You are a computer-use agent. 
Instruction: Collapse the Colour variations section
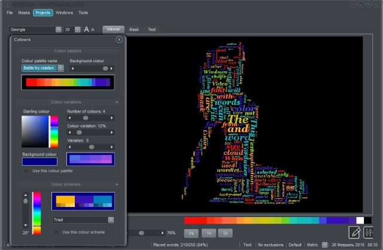(x=117, y=102)
